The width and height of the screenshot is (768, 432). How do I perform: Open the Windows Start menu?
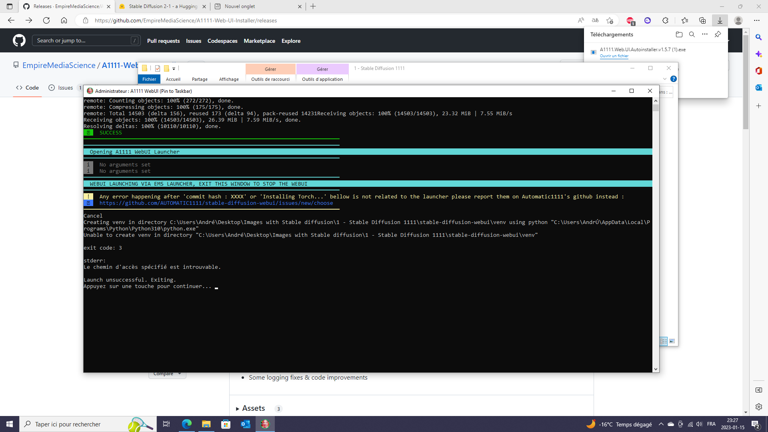(x=10, y=424)
